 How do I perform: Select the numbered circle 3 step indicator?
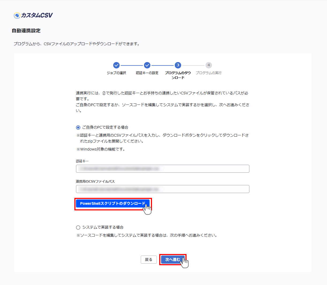[178, 65]
